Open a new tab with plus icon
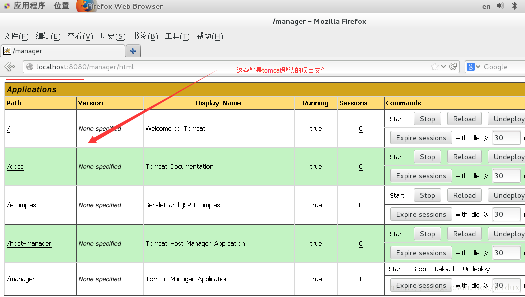525x297 pixels. point(133,51)
